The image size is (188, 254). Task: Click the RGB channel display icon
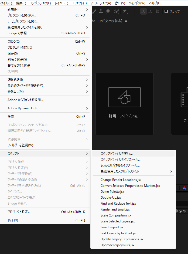(x=184, y=188)
